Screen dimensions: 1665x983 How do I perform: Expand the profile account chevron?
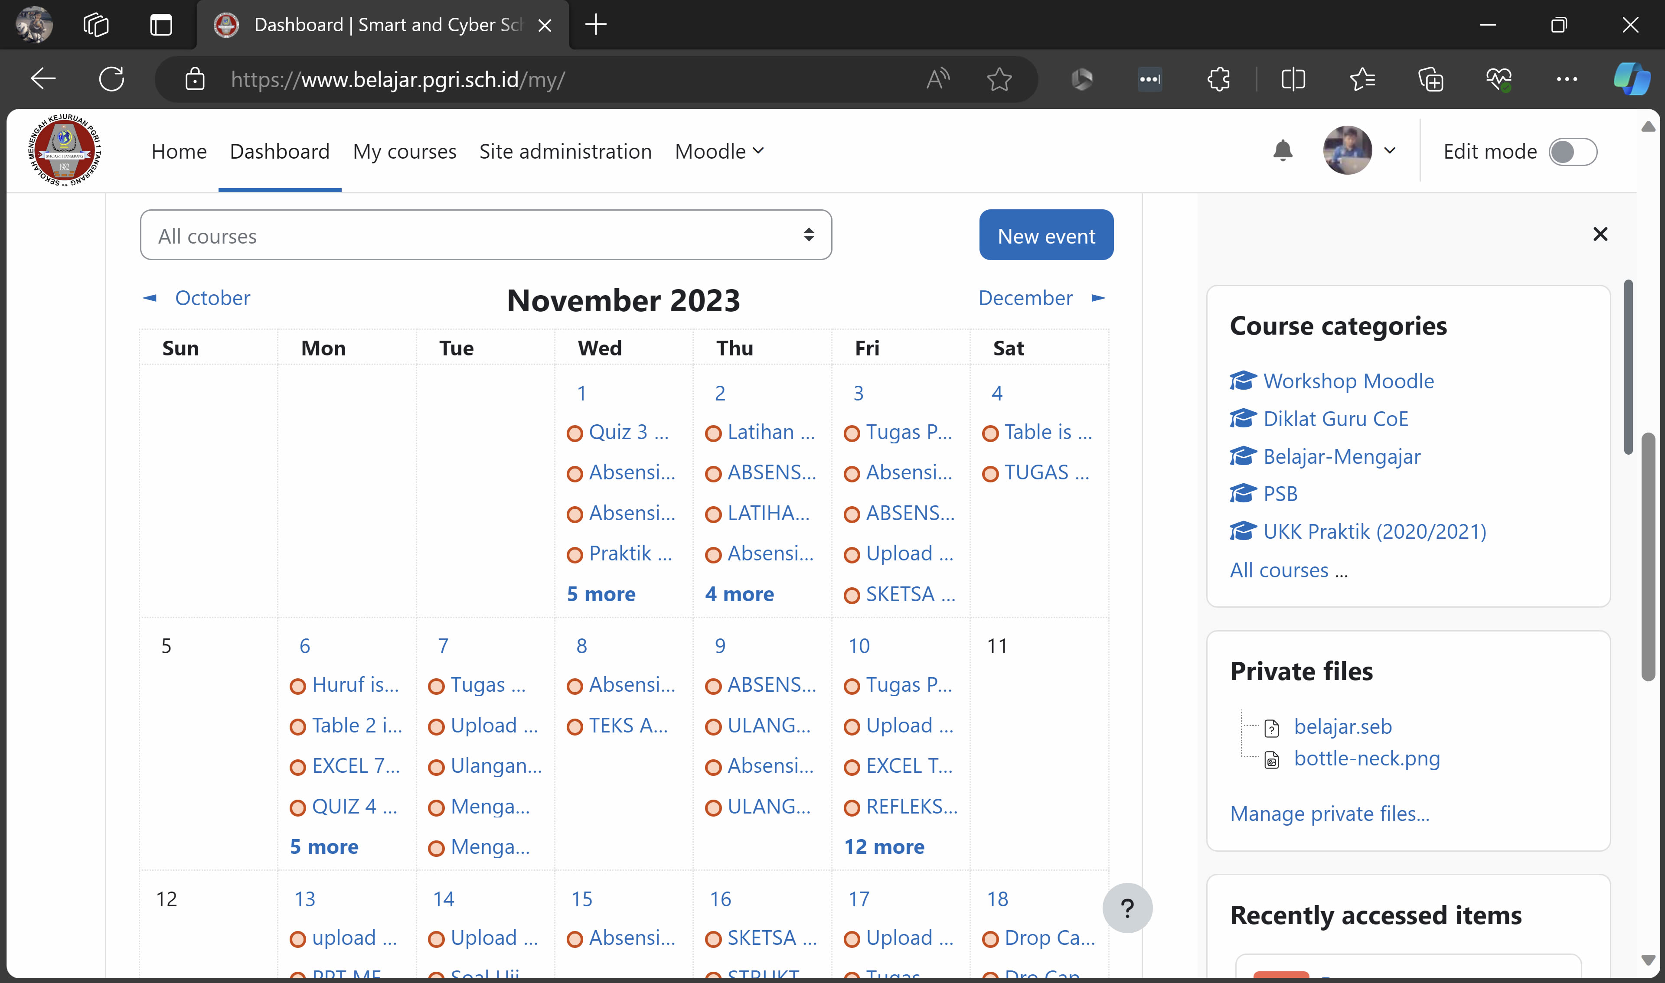[x=1390, y=150]
